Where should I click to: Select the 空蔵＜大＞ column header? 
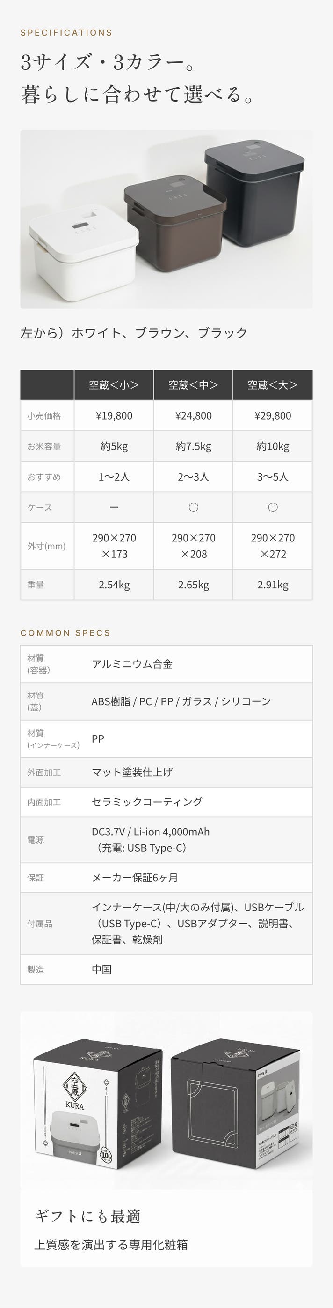tap(273, 385)
